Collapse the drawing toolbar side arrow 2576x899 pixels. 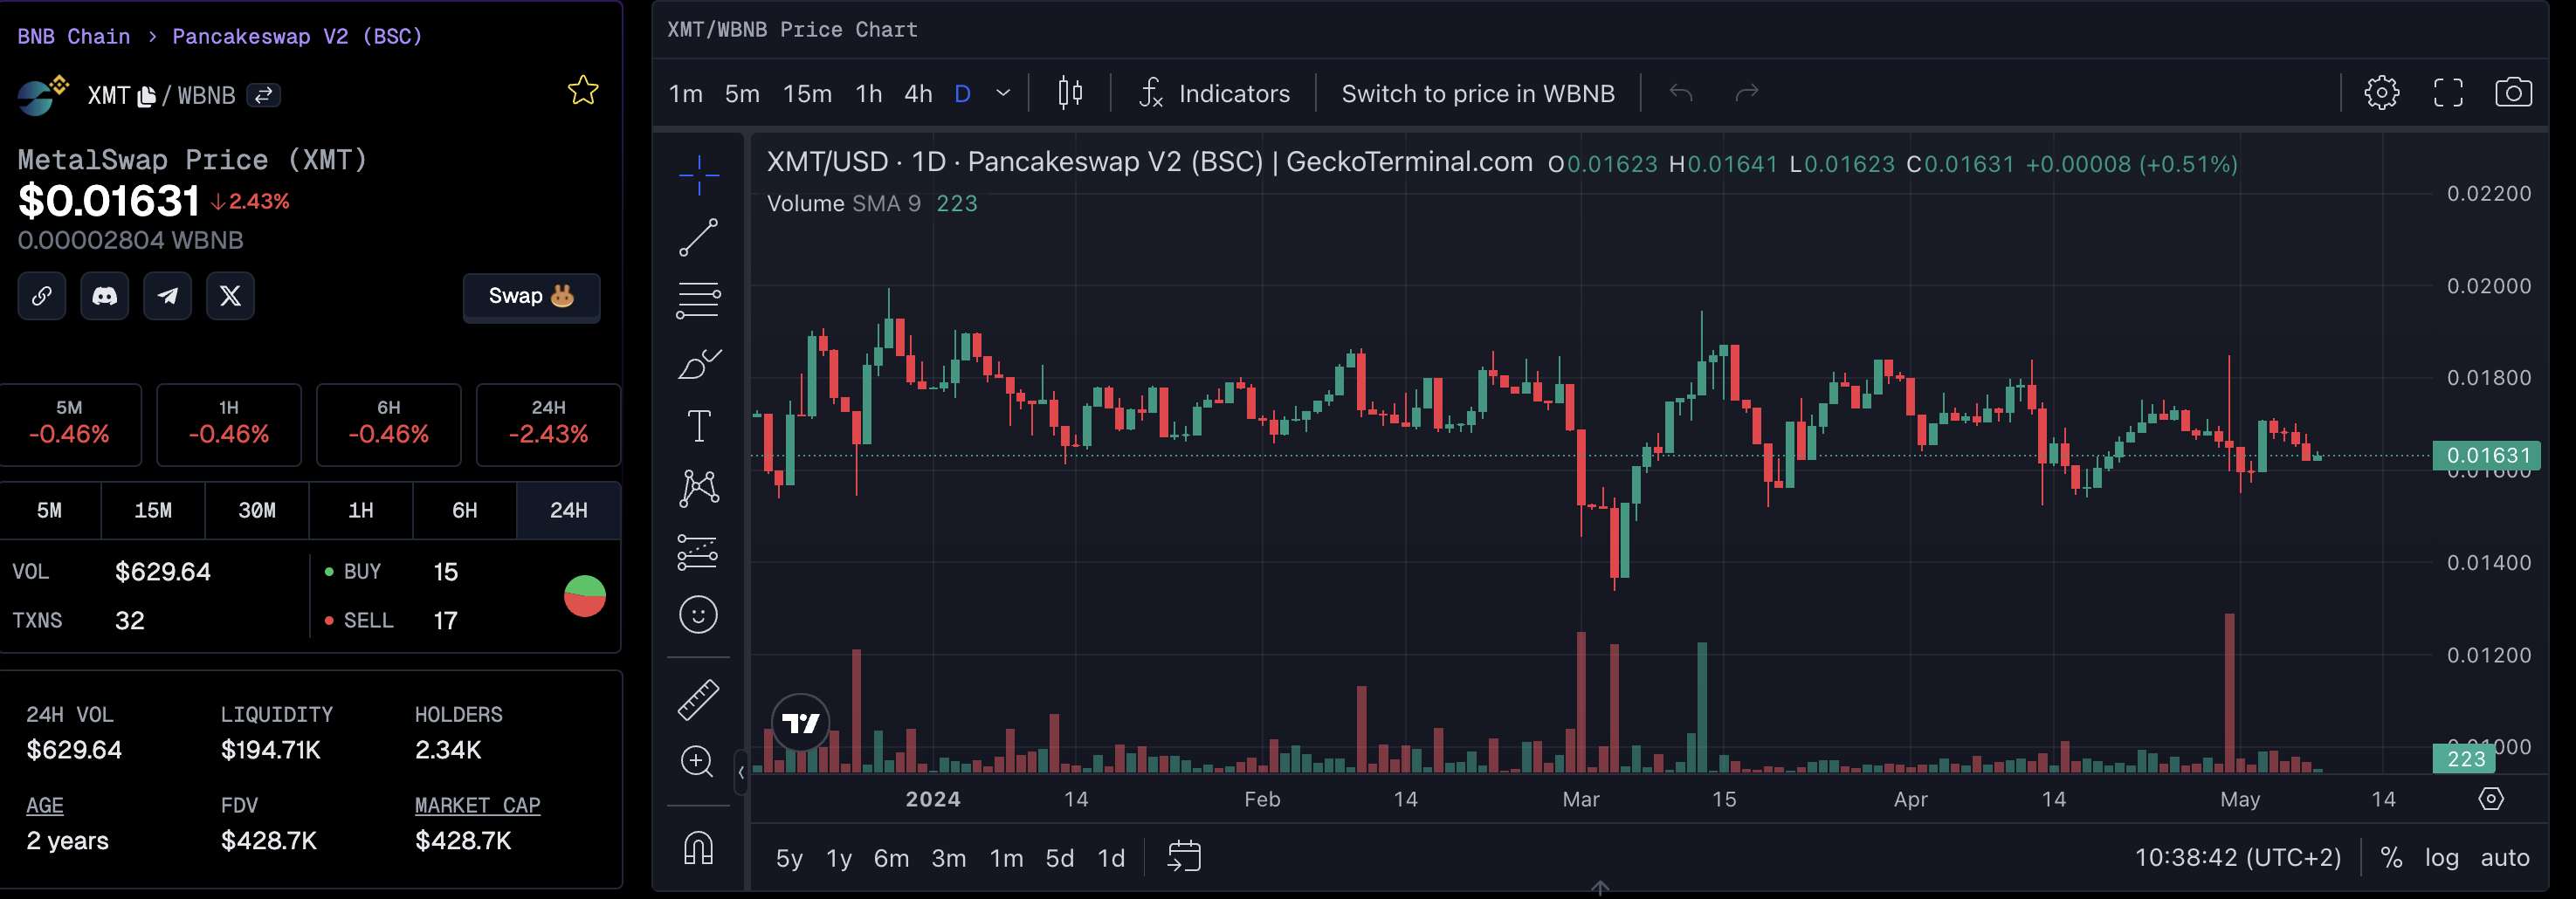[741, 772]
